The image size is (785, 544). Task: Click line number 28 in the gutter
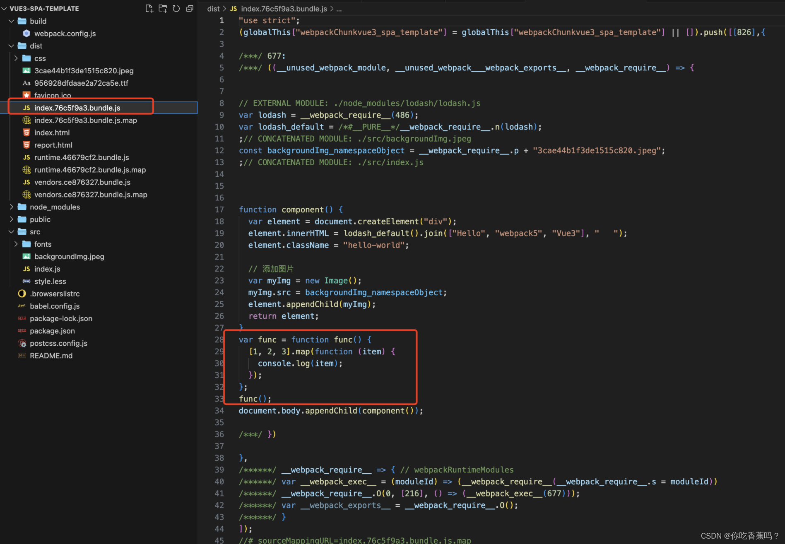219,340
